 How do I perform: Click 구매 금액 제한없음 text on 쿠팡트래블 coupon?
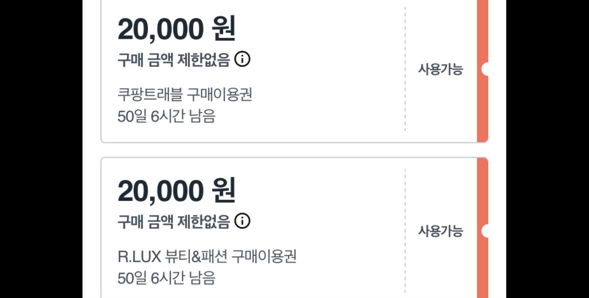coord(173,60)
